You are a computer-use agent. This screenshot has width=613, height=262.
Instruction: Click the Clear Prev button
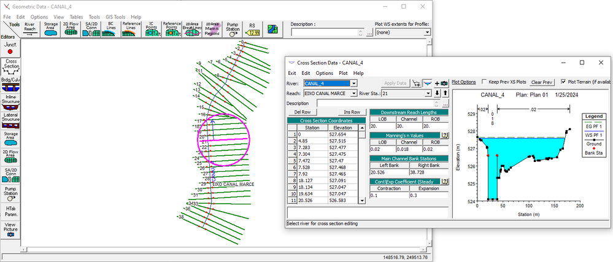pyautogui.click(x=542, y=82)
